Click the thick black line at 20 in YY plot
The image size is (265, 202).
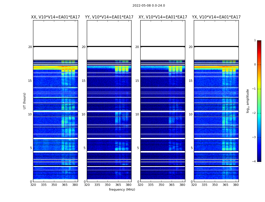coord(109,46)
